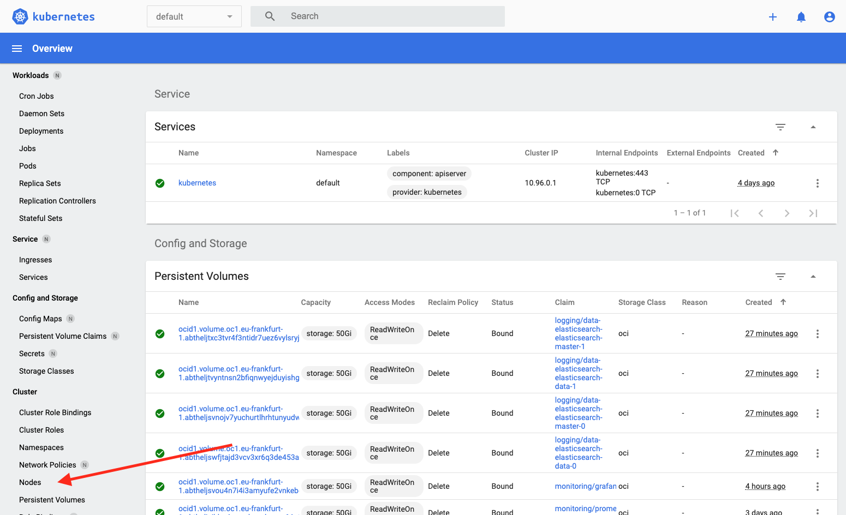Open Namespaces in the sidebar

tap(41, 447)
